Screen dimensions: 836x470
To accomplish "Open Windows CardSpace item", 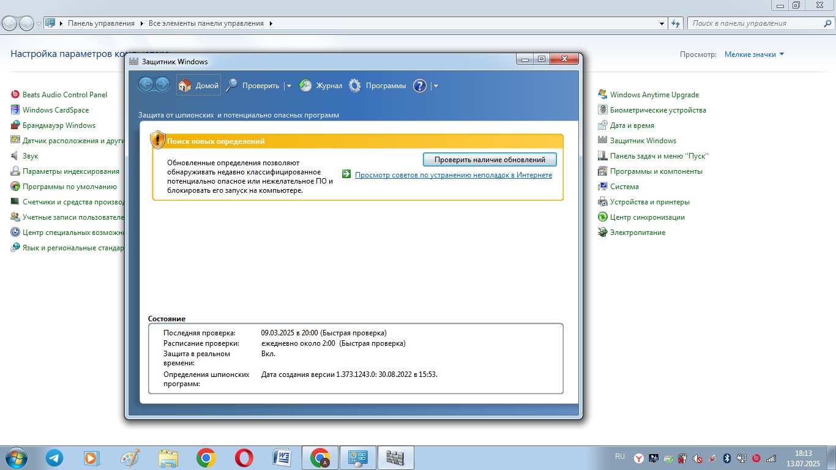I will pos(56,110).
